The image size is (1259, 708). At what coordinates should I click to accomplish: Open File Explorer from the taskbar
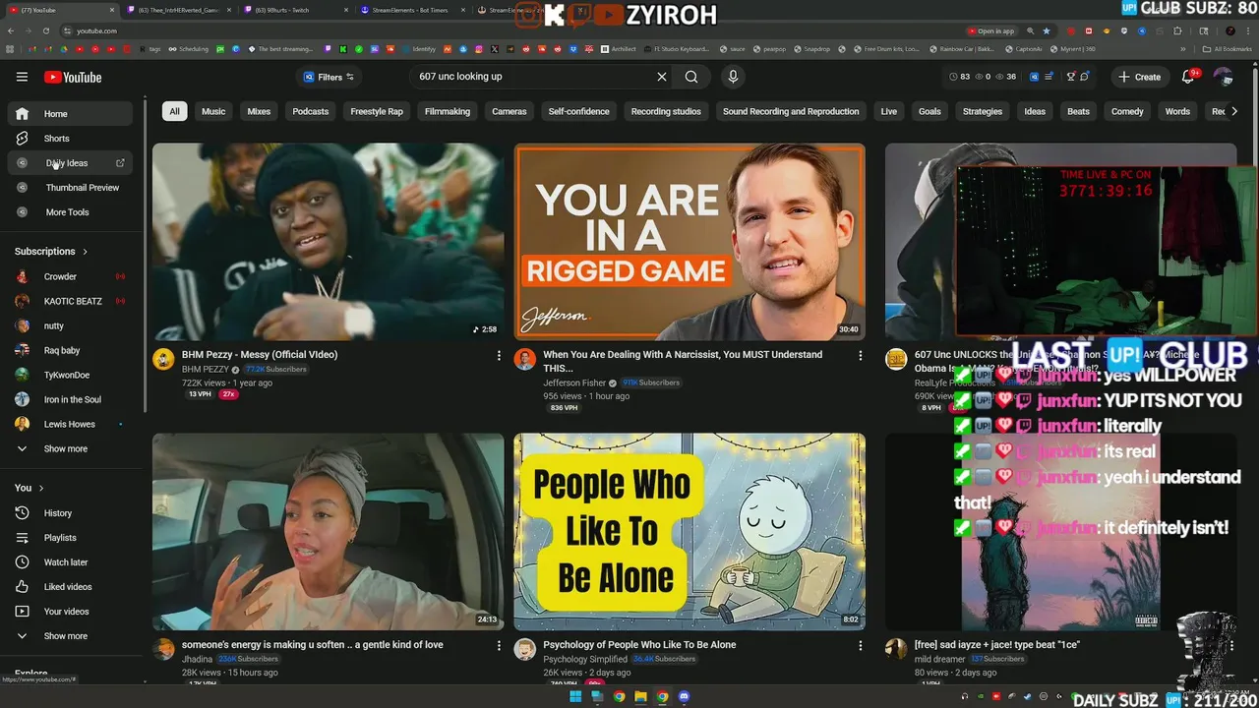640,697
